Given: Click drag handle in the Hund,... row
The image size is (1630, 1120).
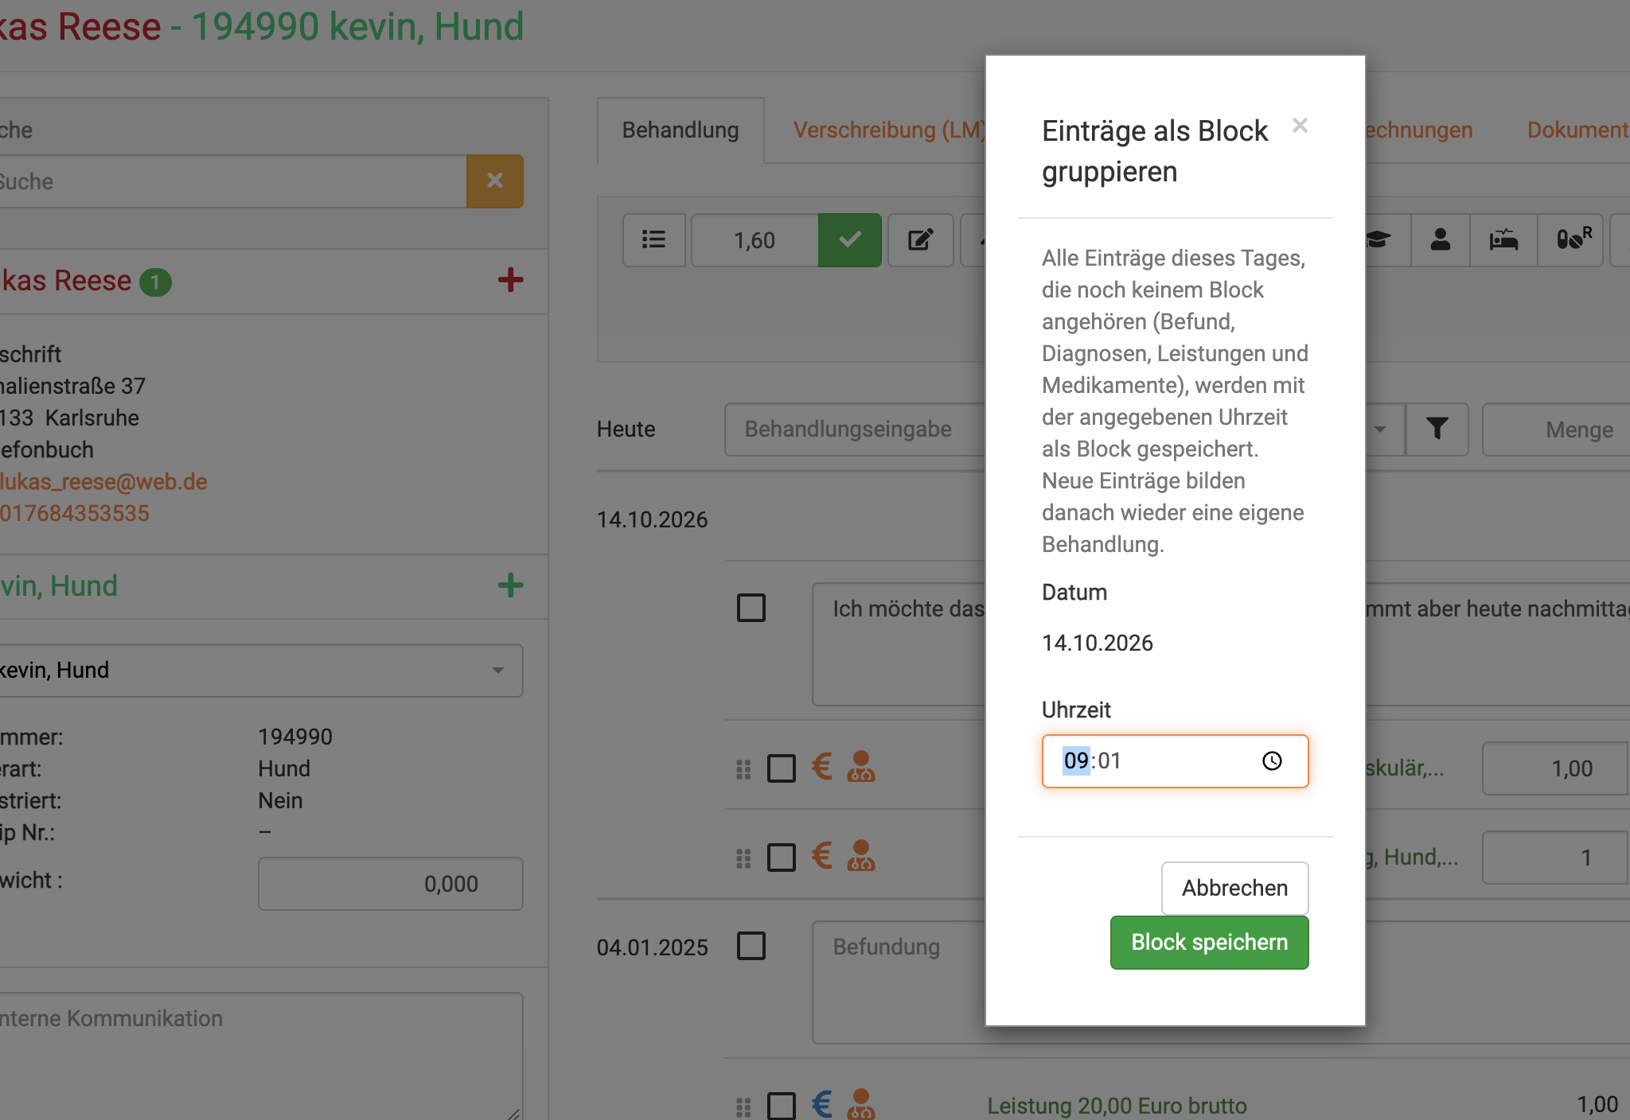Looking at the screenshot, I should [743, 858].
